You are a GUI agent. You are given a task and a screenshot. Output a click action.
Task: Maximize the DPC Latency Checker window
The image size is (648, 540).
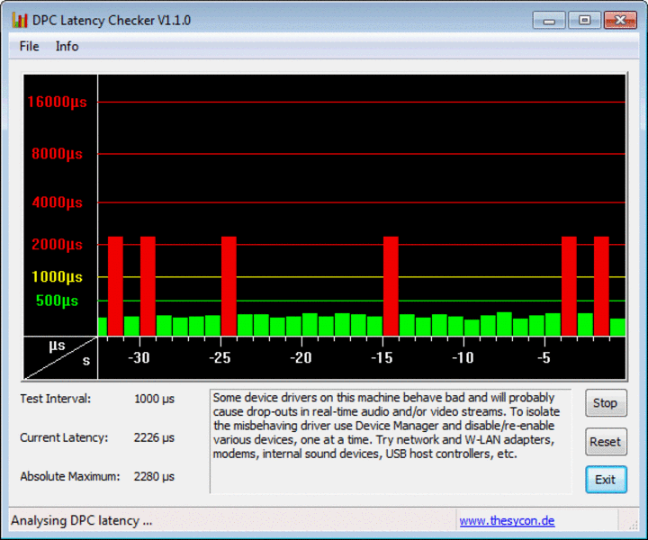pos(584,20)
